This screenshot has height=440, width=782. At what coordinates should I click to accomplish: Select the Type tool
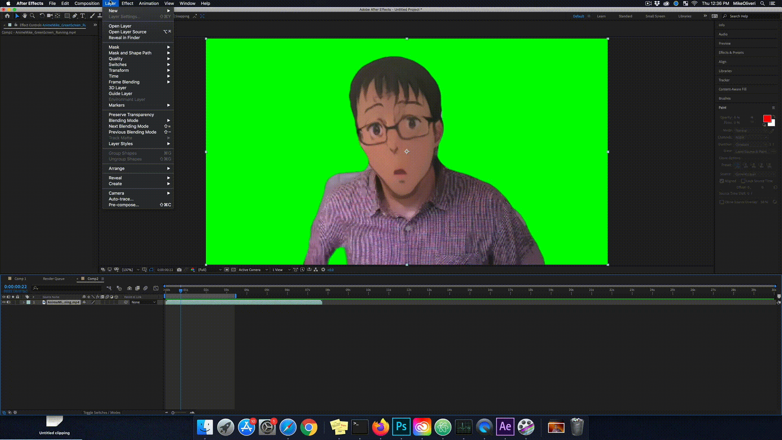coord(83,16)
